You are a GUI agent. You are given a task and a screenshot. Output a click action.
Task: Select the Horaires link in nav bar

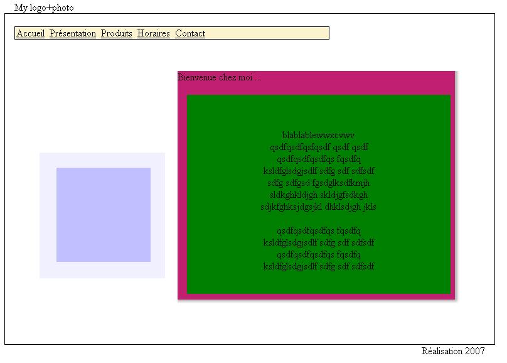154,33
